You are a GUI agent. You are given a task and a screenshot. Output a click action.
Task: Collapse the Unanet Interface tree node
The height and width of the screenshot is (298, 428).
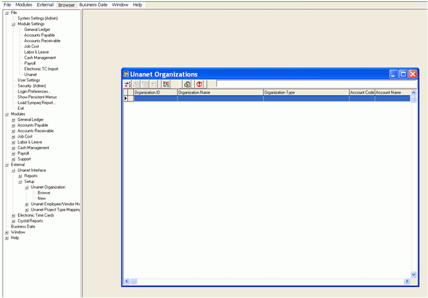(13, 171)
